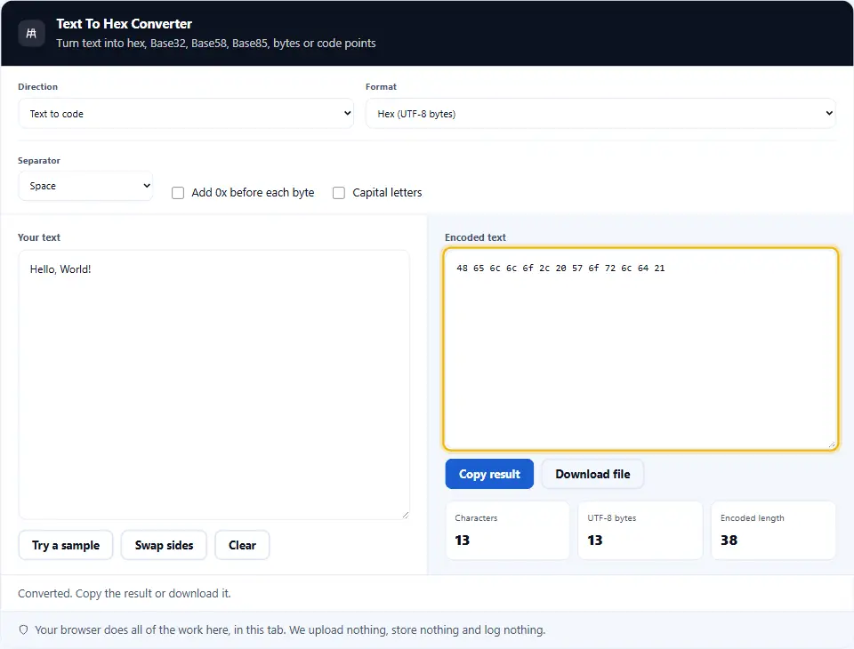Clear the input text
Screen dimensions: 854x649
242,545
